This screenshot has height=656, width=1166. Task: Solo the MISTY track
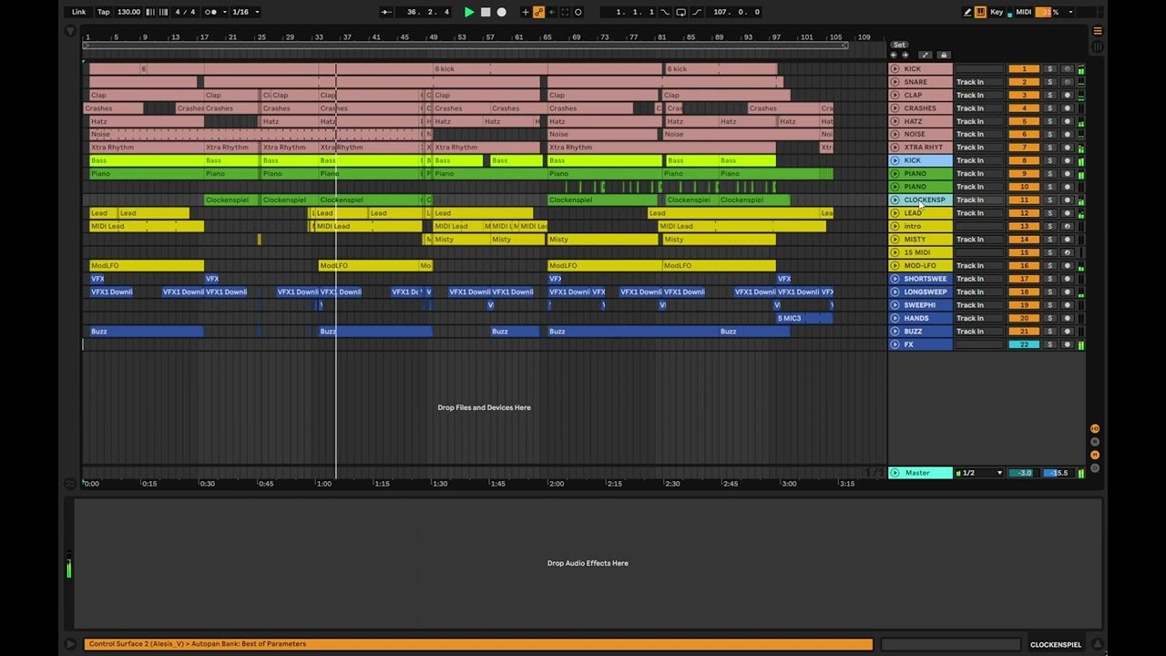[x=1049, y=240]
